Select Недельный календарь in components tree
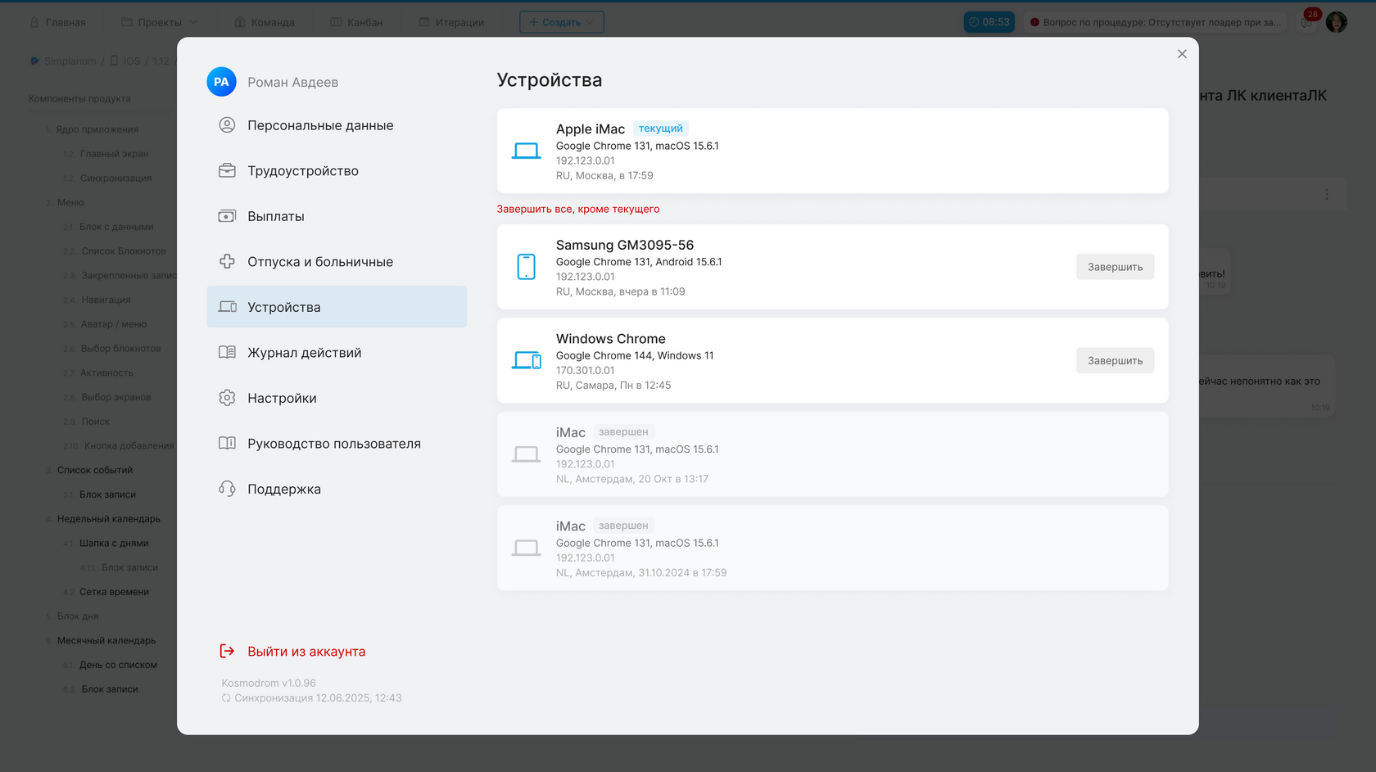The image size is (1376, 772). 109,519
